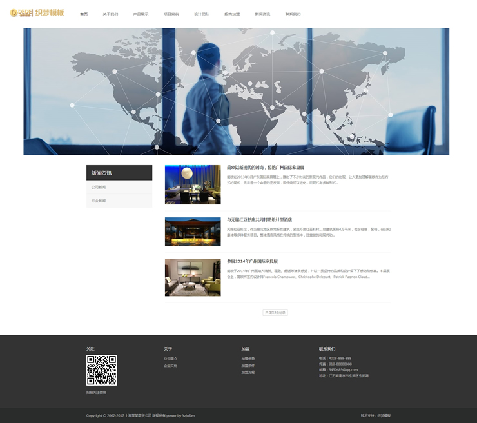This screenshot has height=423, width=477.
Task: Click the 织梦模板 technical support link
Action: coord(384,415)
